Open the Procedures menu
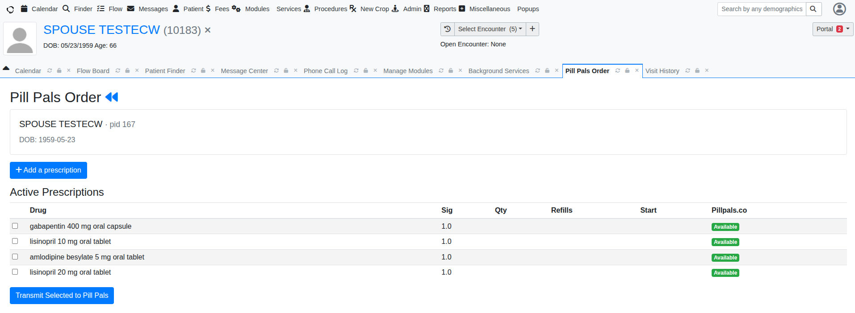This screenshot has width=855, height=313. 330,9
